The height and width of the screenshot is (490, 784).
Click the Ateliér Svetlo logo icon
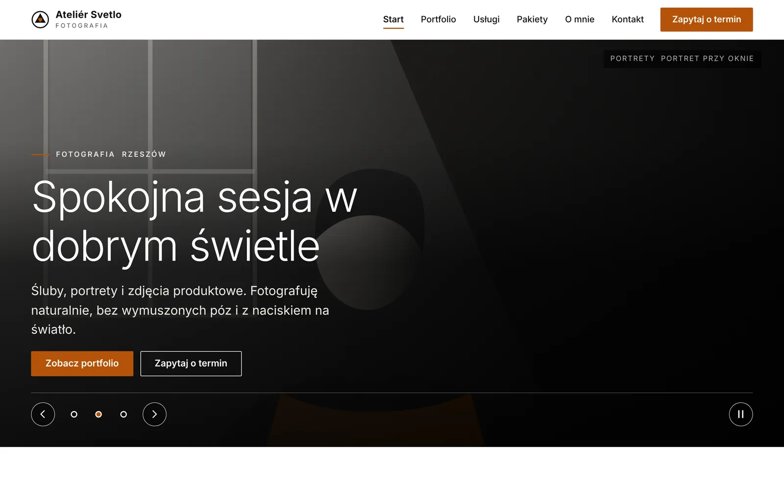pyautogui.click(x=40, y=20)
